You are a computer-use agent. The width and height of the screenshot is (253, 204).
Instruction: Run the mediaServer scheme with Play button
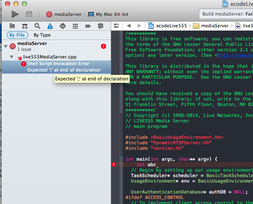[x=15, y=14]
